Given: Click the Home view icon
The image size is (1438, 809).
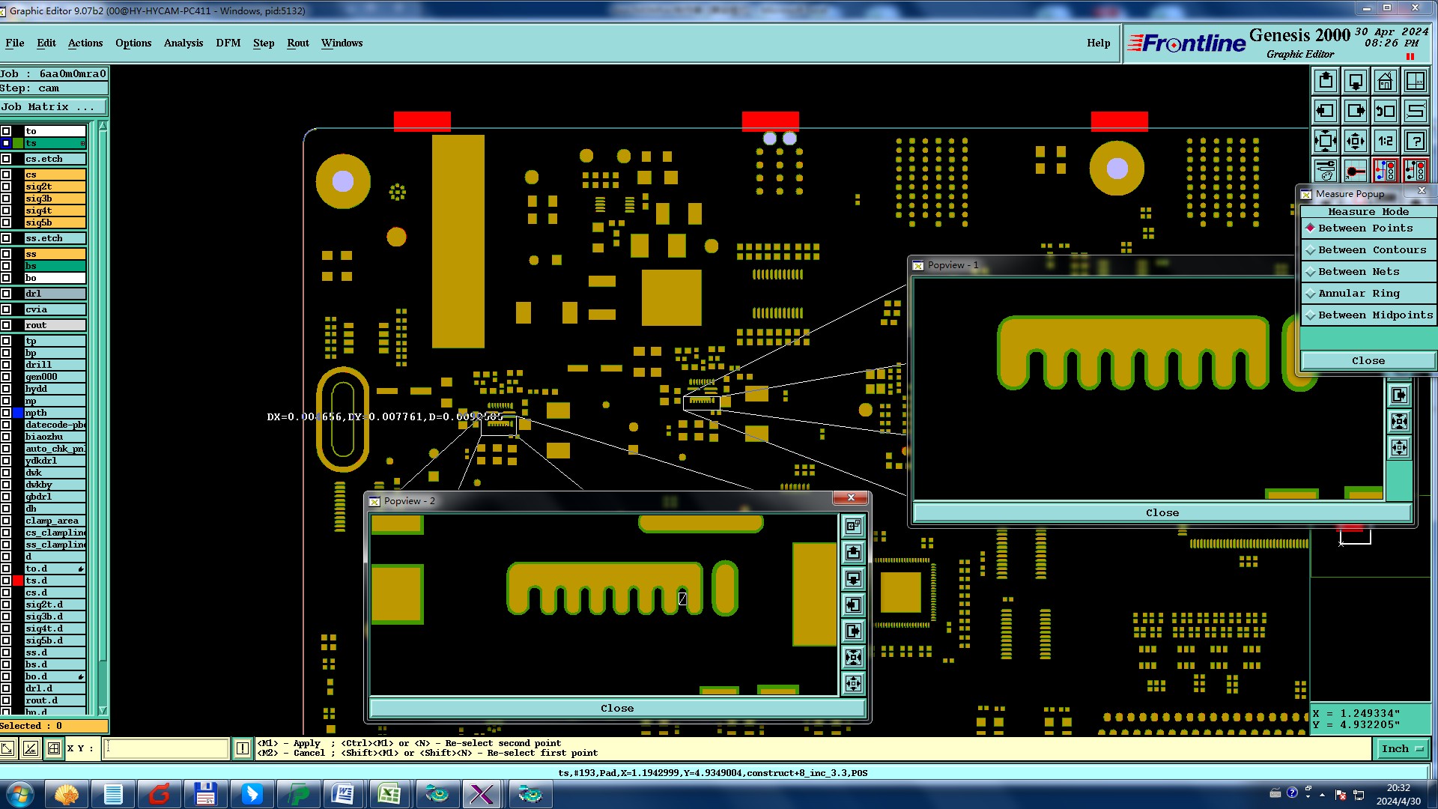Looking at the screenshot, I should (x=1385, y=81).
